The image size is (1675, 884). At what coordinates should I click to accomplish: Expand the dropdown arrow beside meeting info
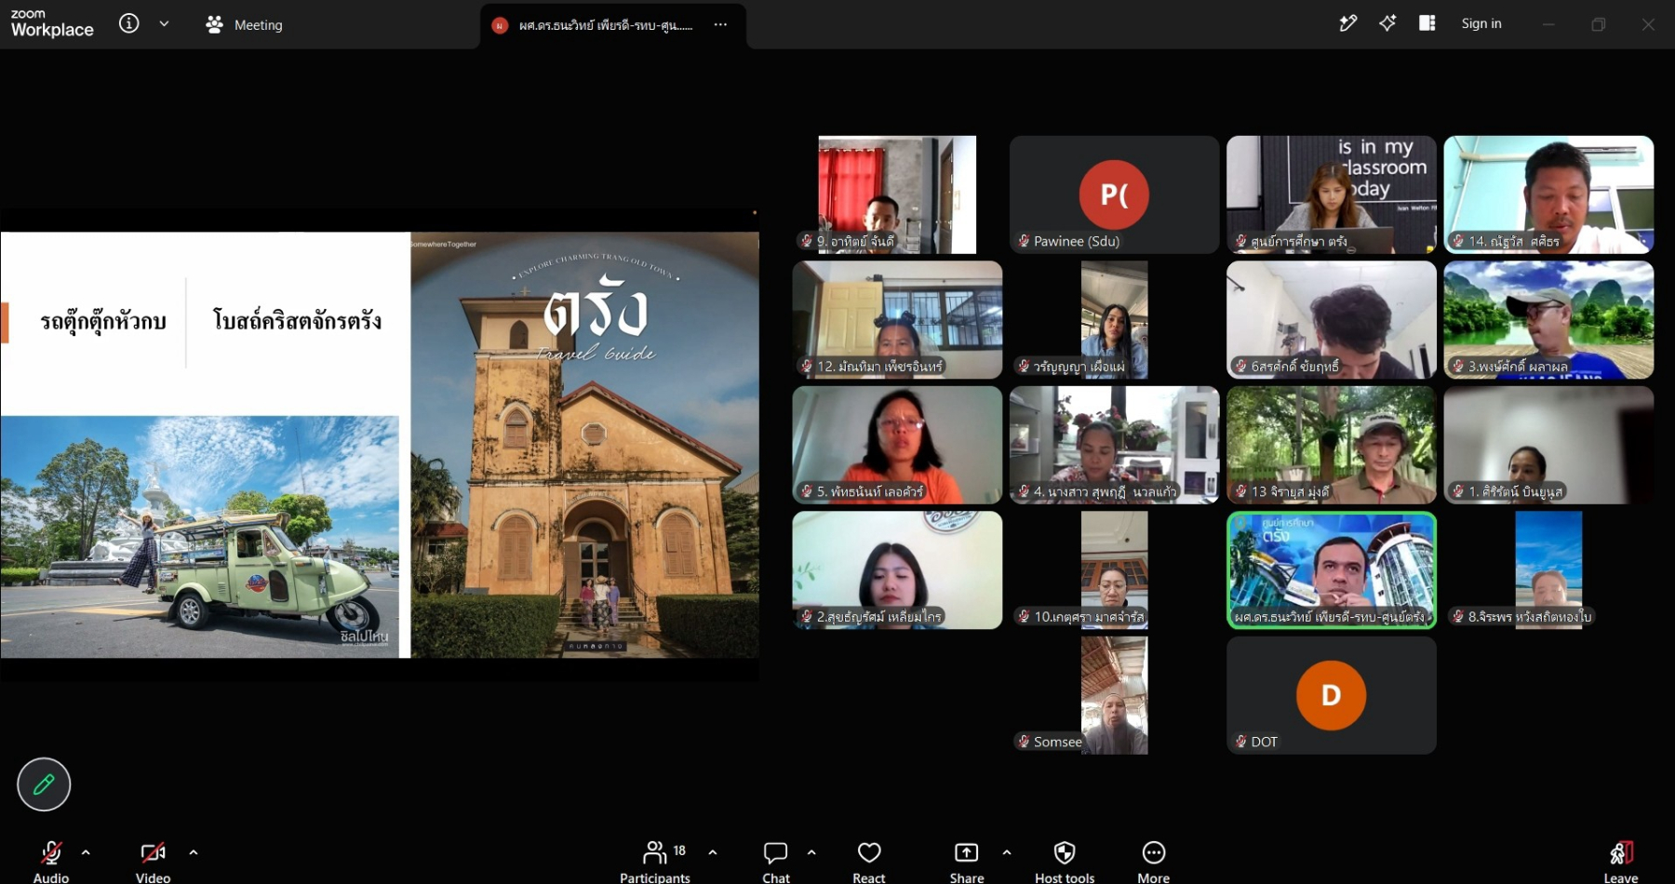pos(164,24)
